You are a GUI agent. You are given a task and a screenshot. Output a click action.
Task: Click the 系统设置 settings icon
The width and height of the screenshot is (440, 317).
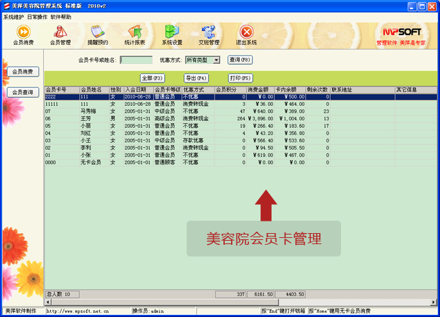coord(172,34)
